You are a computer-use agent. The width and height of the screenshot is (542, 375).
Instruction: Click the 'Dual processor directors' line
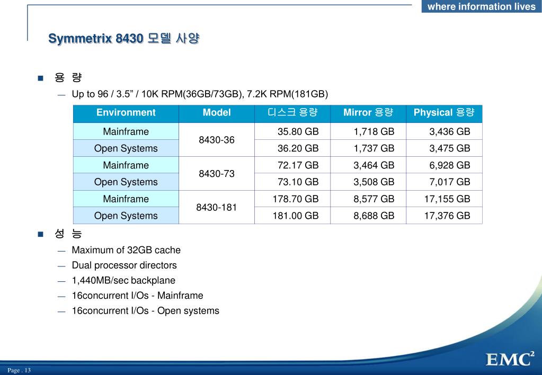click(x=124, y=265)
